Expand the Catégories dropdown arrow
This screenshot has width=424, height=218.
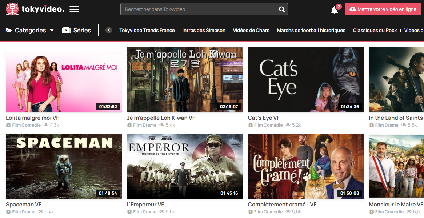tap(52, 30)
